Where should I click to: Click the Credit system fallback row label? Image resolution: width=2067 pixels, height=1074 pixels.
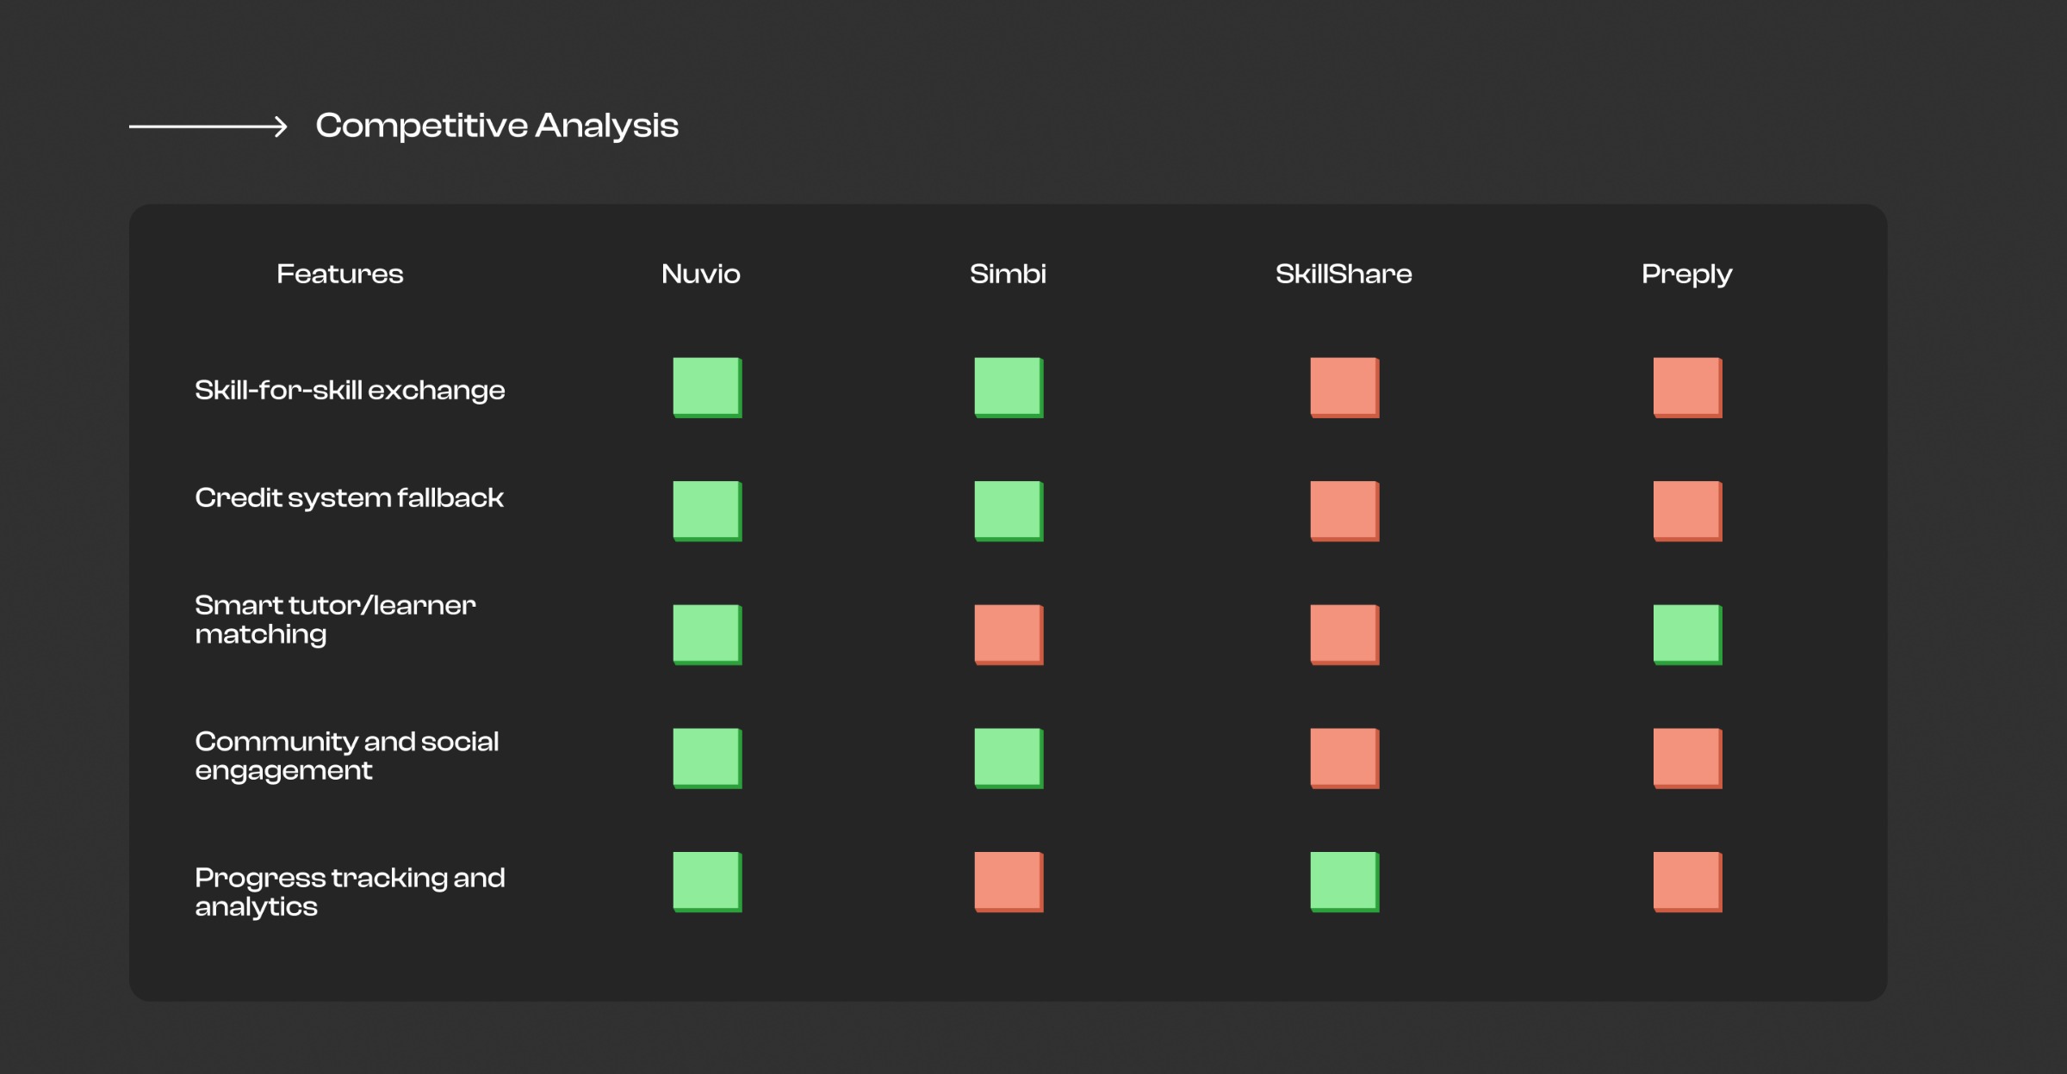[x=349, y=497]
